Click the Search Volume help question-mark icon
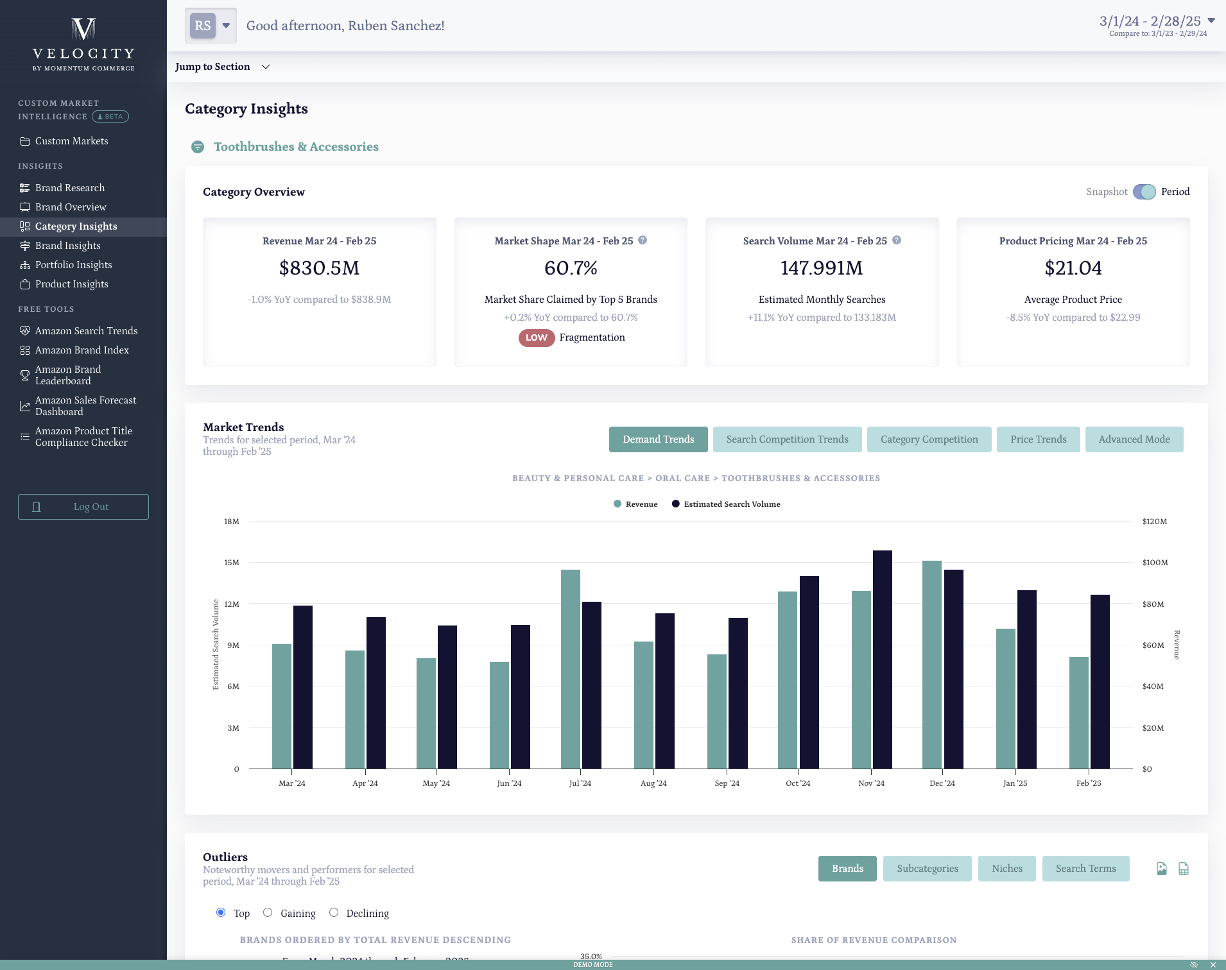 point(897,241)
